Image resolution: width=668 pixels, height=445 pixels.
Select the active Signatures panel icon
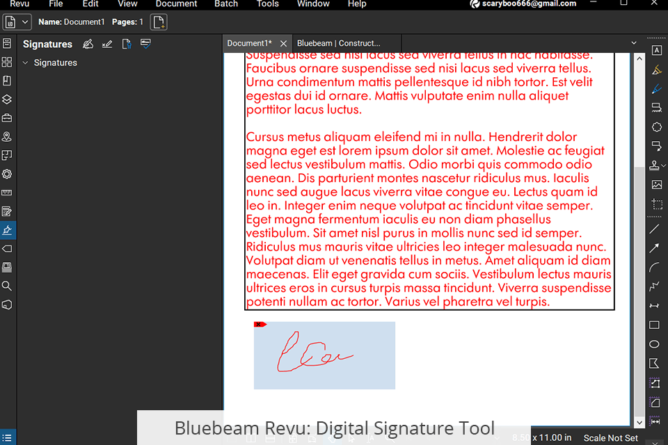click(x=7, y=230)
